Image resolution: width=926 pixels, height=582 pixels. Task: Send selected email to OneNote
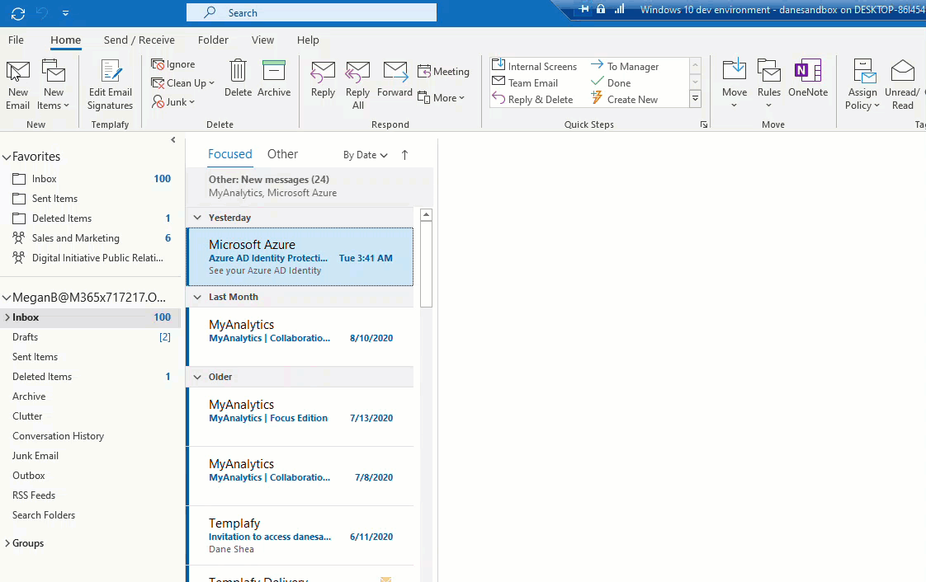click(x=808, y=78)
